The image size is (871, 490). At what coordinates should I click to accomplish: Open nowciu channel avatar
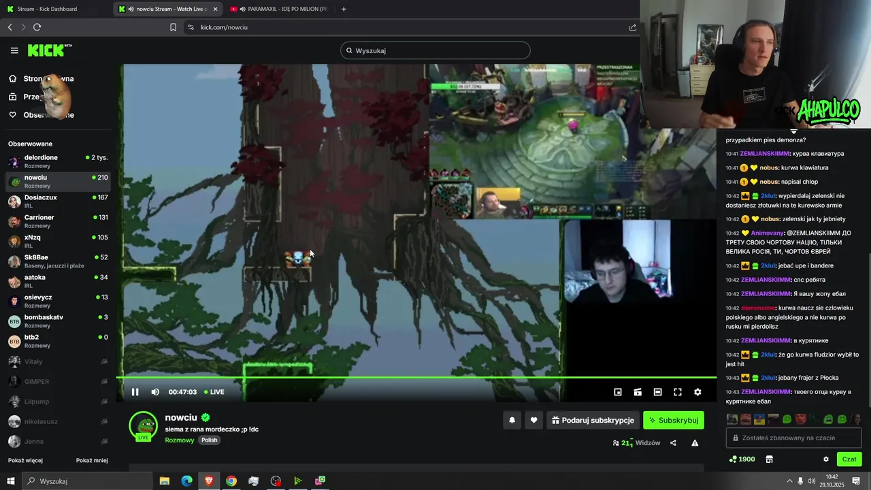(144, 426)
